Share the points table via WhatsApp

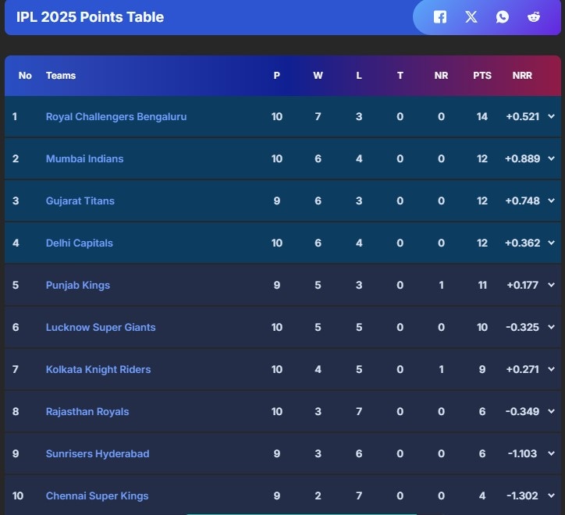503,16
